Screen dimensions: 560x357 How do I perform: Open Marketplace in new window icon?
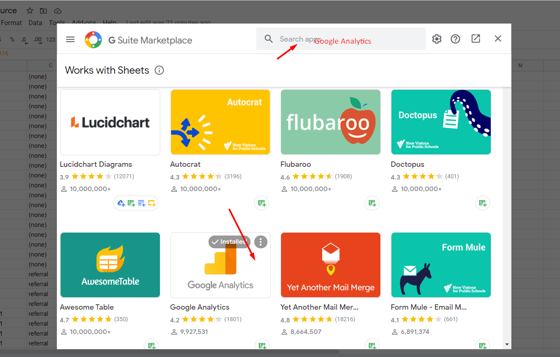(476, 39)
